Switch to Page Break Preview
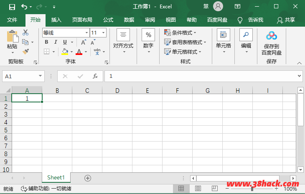 pos(215,188)
